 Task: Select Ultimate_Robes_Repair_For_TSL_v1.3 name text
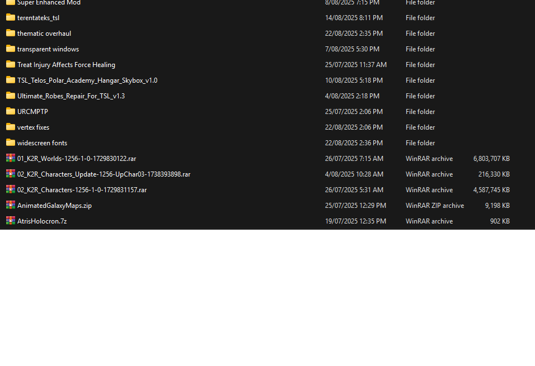[x=71, y=96]
